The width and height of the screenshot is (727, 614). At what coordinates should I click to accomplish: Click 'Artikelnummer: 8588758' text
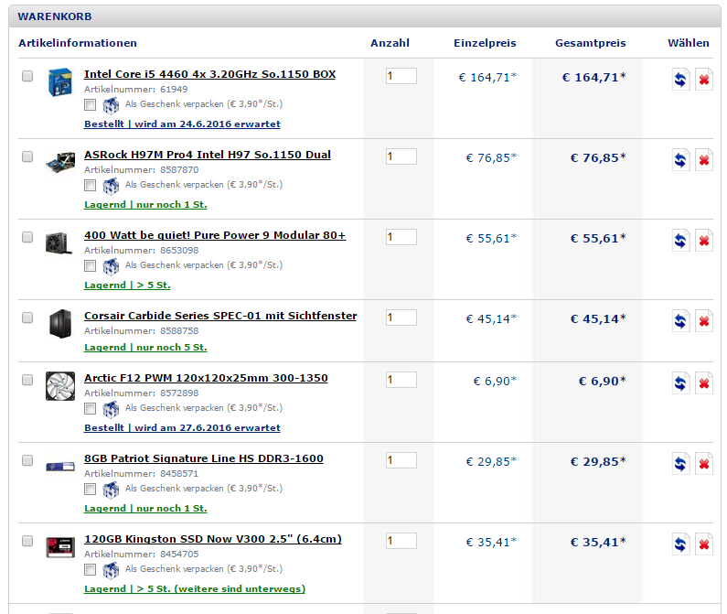click(142, 331)
